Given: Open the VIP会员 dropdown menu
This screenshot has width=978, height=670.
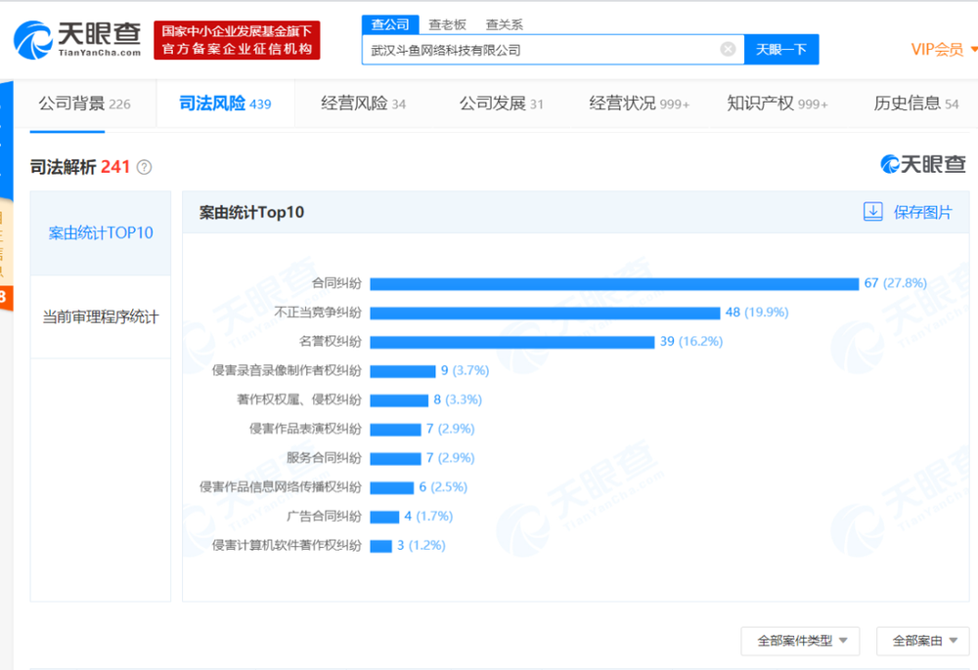Looking at the screenshot, I should point(943,50).
